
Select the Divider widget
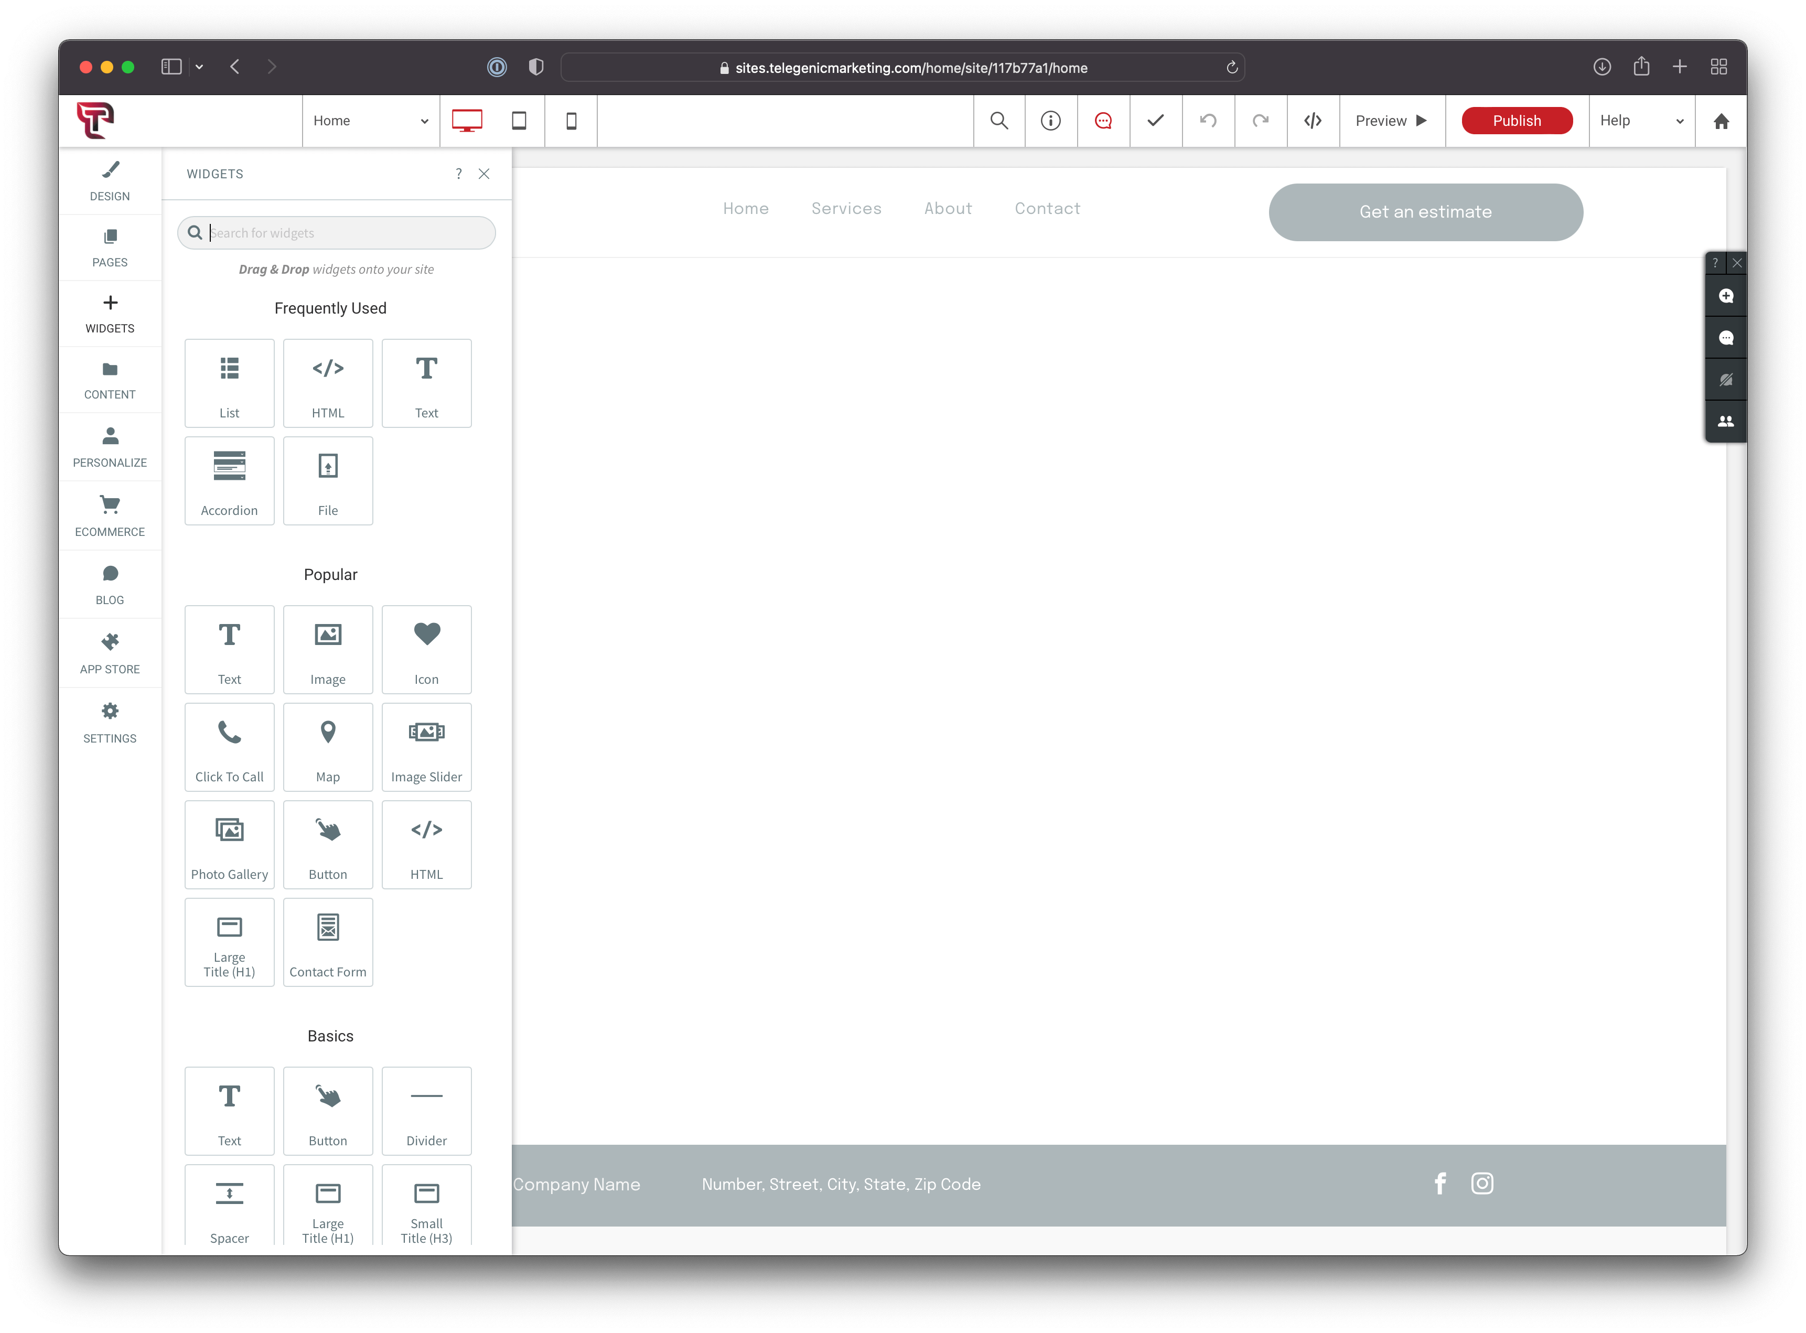426,1111
